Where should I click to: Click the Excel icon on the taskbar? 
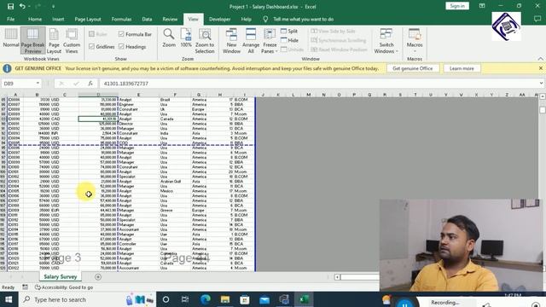click(x=304, y=299)
